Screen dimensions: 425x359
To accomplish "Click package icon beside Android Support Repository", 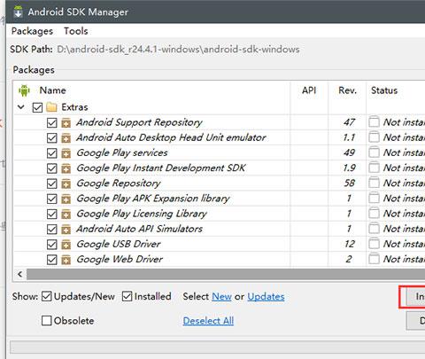I will [x=66, y=122].
